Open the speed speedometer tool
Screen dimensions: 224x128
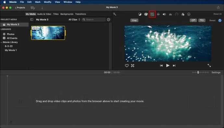[x=177, y=14]
